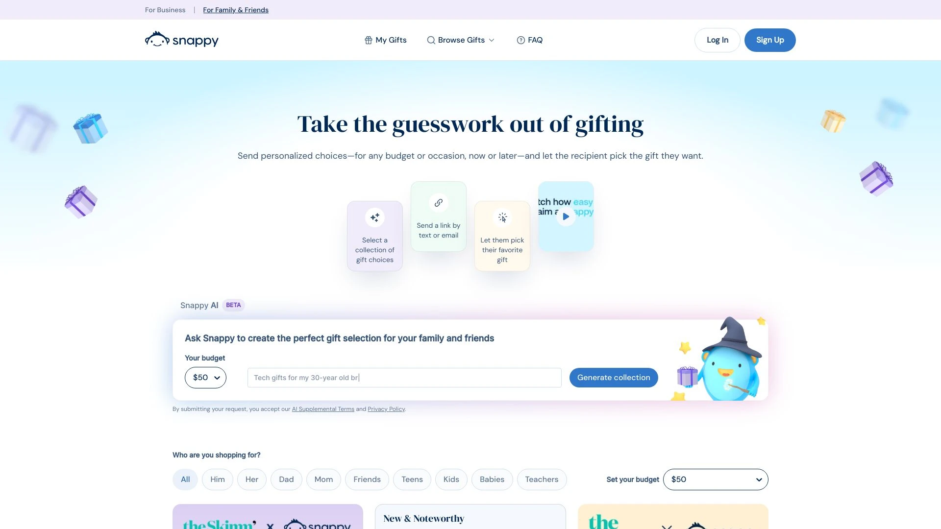The height and width of the screenshot is (529, 941).
Task: Expand the Browse Gifts dropdown menu
Action: click(461, 39)
